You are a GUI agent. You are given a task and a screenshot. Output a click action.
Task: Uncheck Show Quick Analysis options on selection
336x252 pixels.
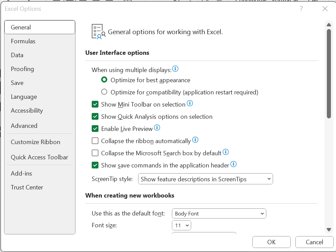pyautogui.click(x=95, y=116)
